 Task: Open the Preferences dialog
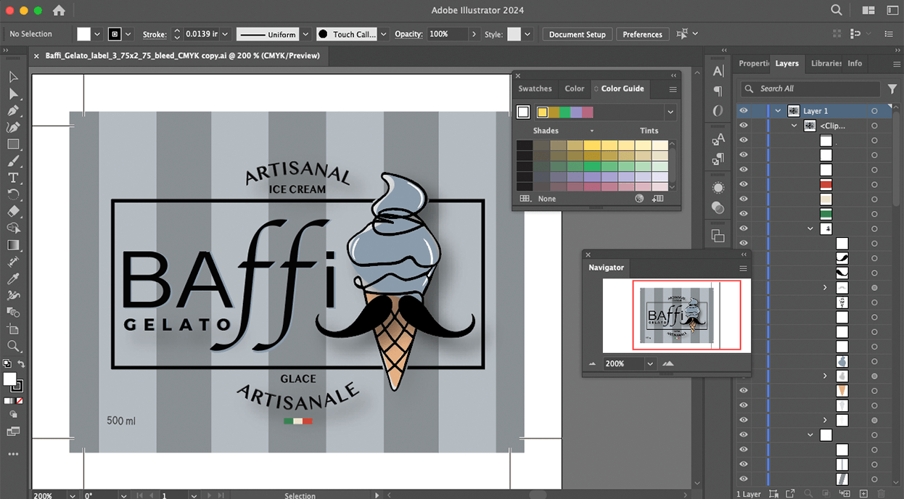tap(642, 34)
